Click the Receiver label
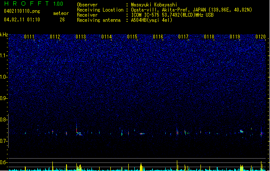Screen dimensions: 270x171 click(87, 15)
